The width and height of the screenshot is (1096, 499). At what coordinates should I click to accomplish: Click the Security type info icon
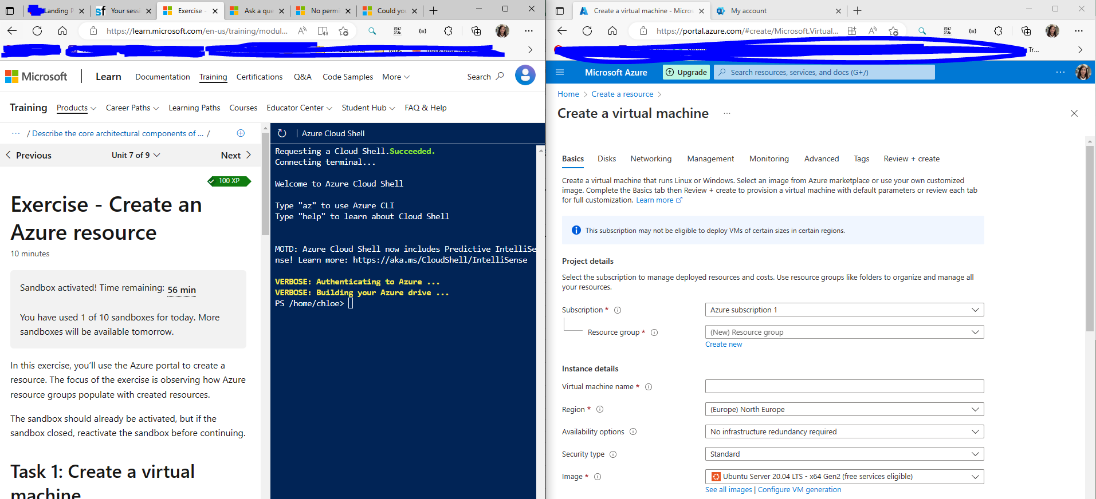tap(613, 454)
